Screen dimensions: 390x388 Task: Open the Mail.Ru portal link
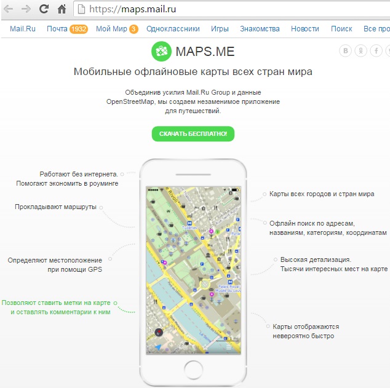click(x=23, y=29)
